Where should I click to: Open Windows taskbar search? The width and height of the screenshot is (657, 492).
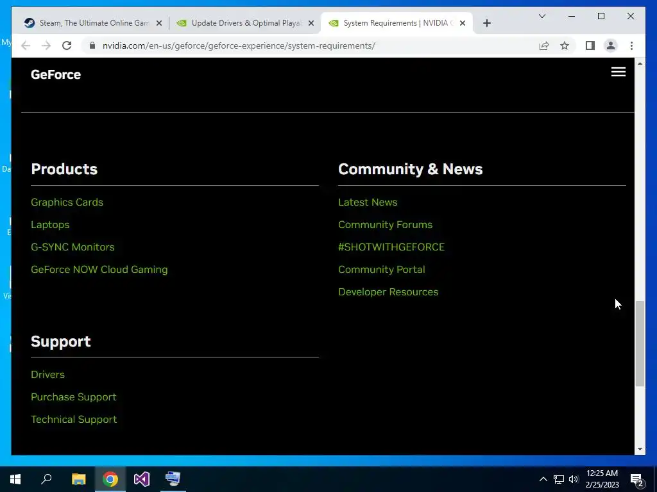click(46, 479)
